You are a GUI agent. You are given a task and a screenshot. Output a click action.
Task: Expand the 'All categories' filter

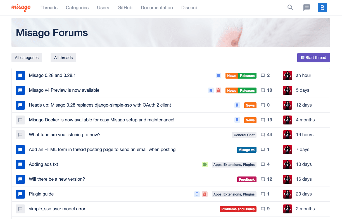[x=27, y=58]
